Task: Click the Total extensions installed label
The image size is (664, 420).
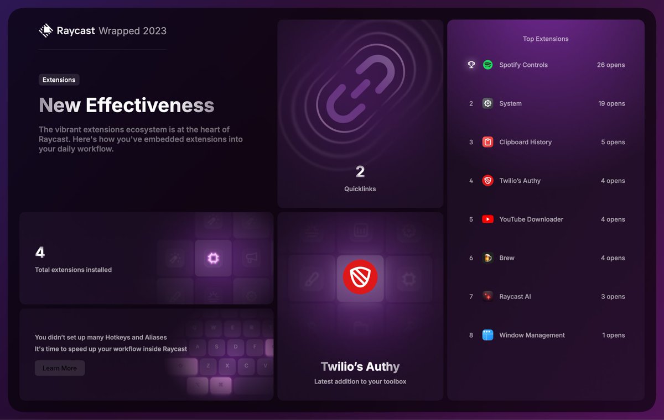Action: pyautogui.click(x=73, y=270)
